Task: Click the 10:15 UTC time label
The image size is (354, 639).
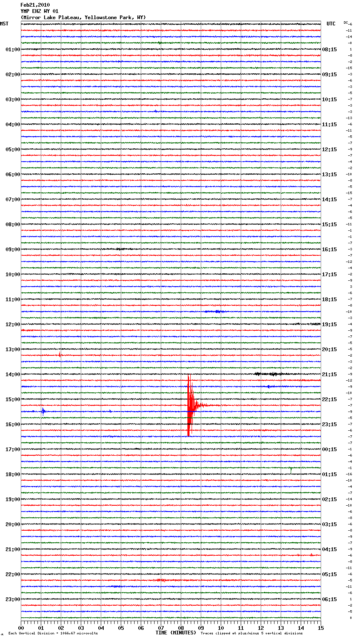Action: click(x=329, y=100)
